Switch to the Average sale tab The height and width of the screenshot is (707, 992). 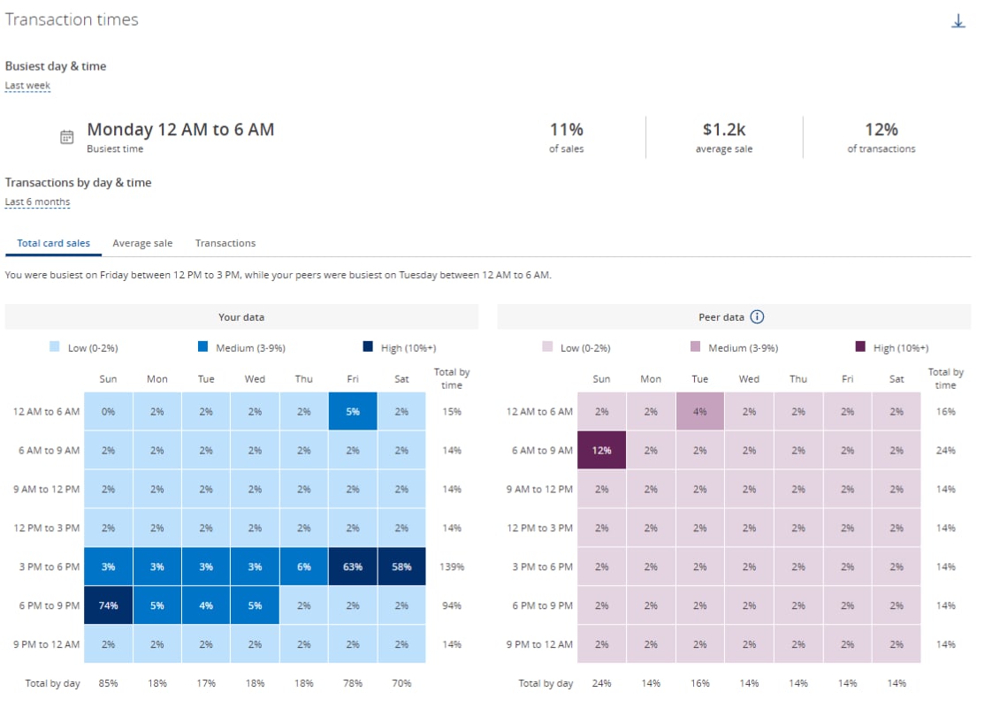point(144,242)
